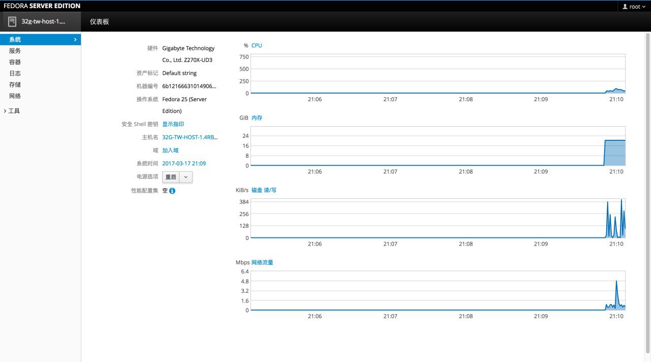Click the 显示指印 link
Screen dimensions: 651x362
tap(173, 124)
